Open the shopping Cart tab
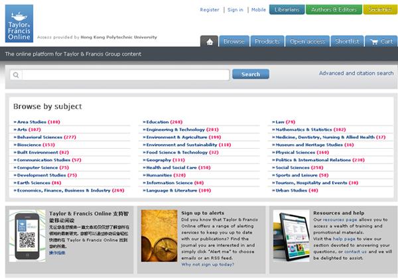The image size is (398, 279). 381,42
